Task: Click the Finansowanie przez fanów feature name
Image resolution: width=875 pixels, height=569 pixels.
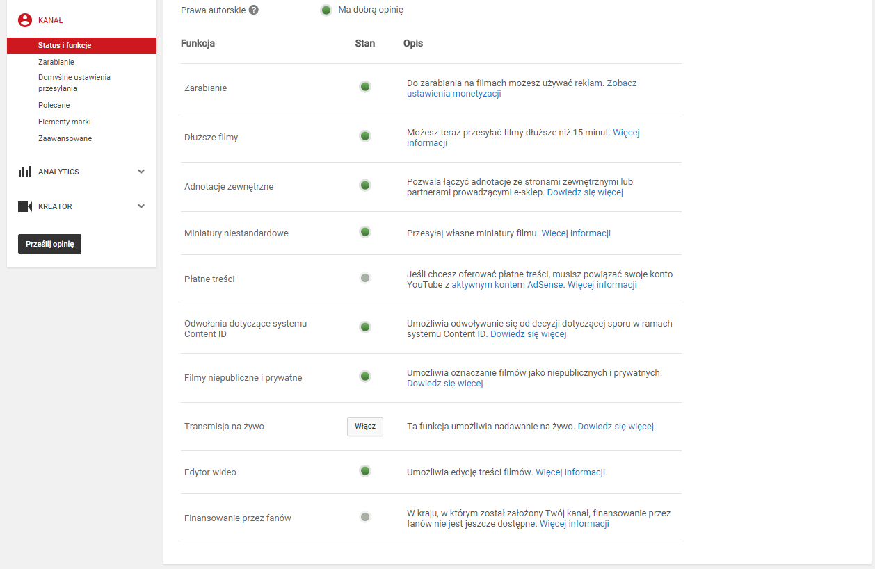Action: pos(238,518)
